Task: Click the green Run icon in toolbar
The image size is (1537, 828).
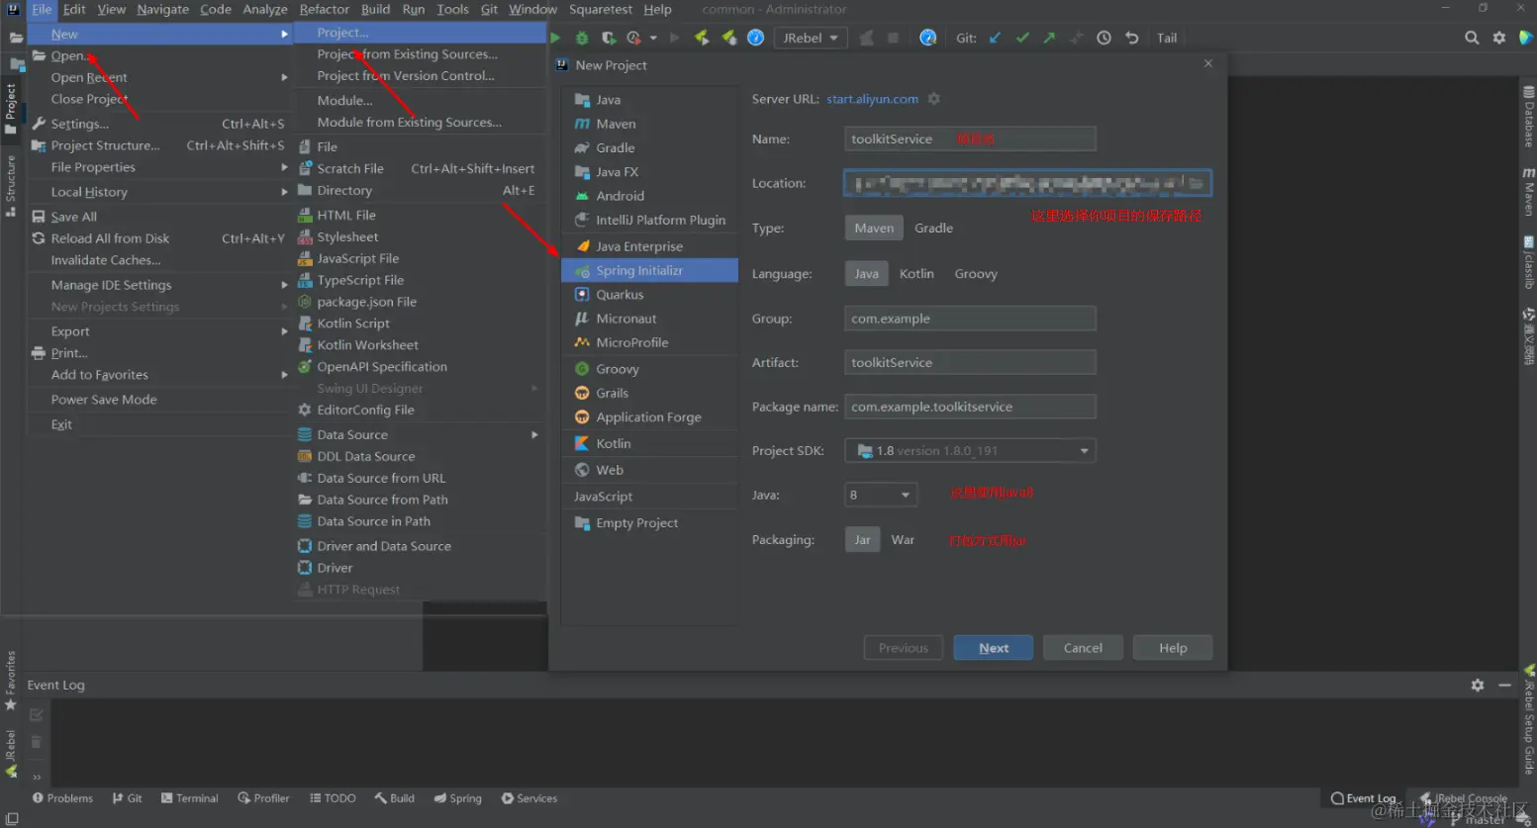Action: 555,38
